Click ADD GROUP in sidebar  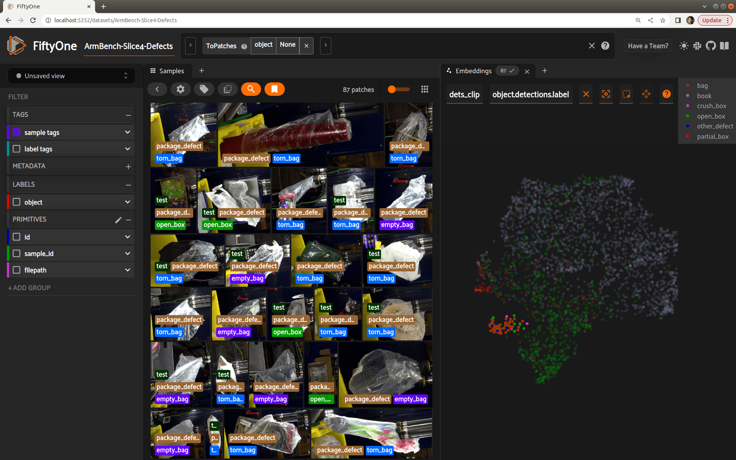click(30, 288)
